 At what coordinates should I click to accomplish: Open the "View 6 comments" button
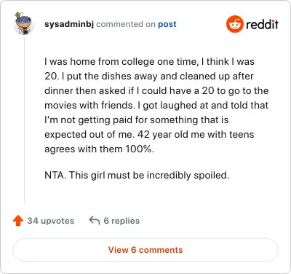pyautogui.click(x=145, y=250)
